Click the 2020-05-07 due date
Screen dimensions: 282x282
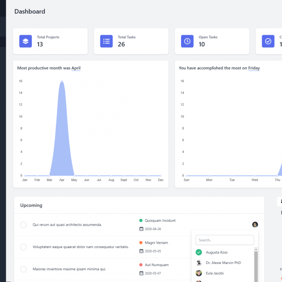point(153,273)
